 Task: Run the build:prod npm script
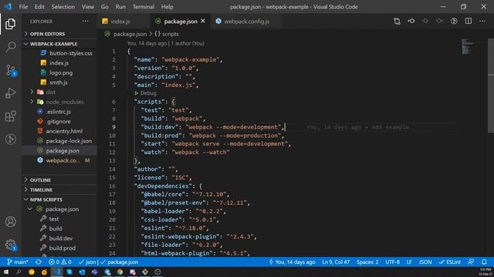(x=62, y=248)
